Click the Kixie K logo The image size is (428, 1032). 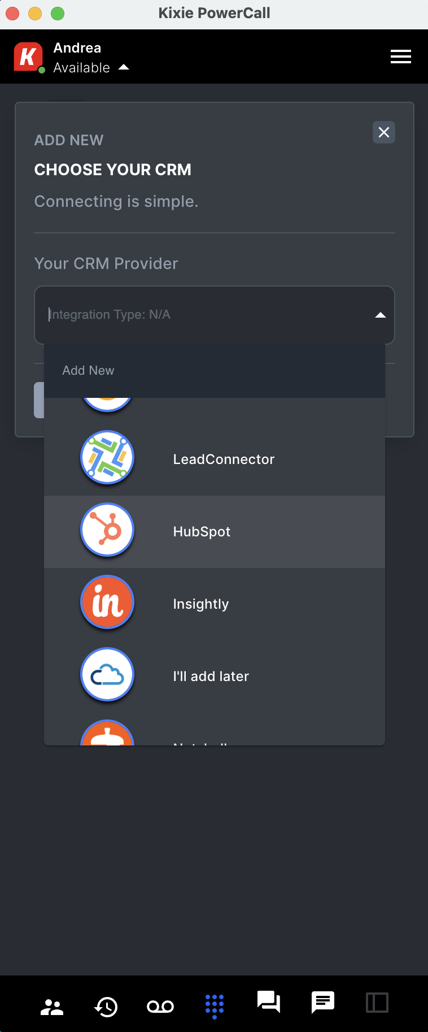click(x=28, y=57)
